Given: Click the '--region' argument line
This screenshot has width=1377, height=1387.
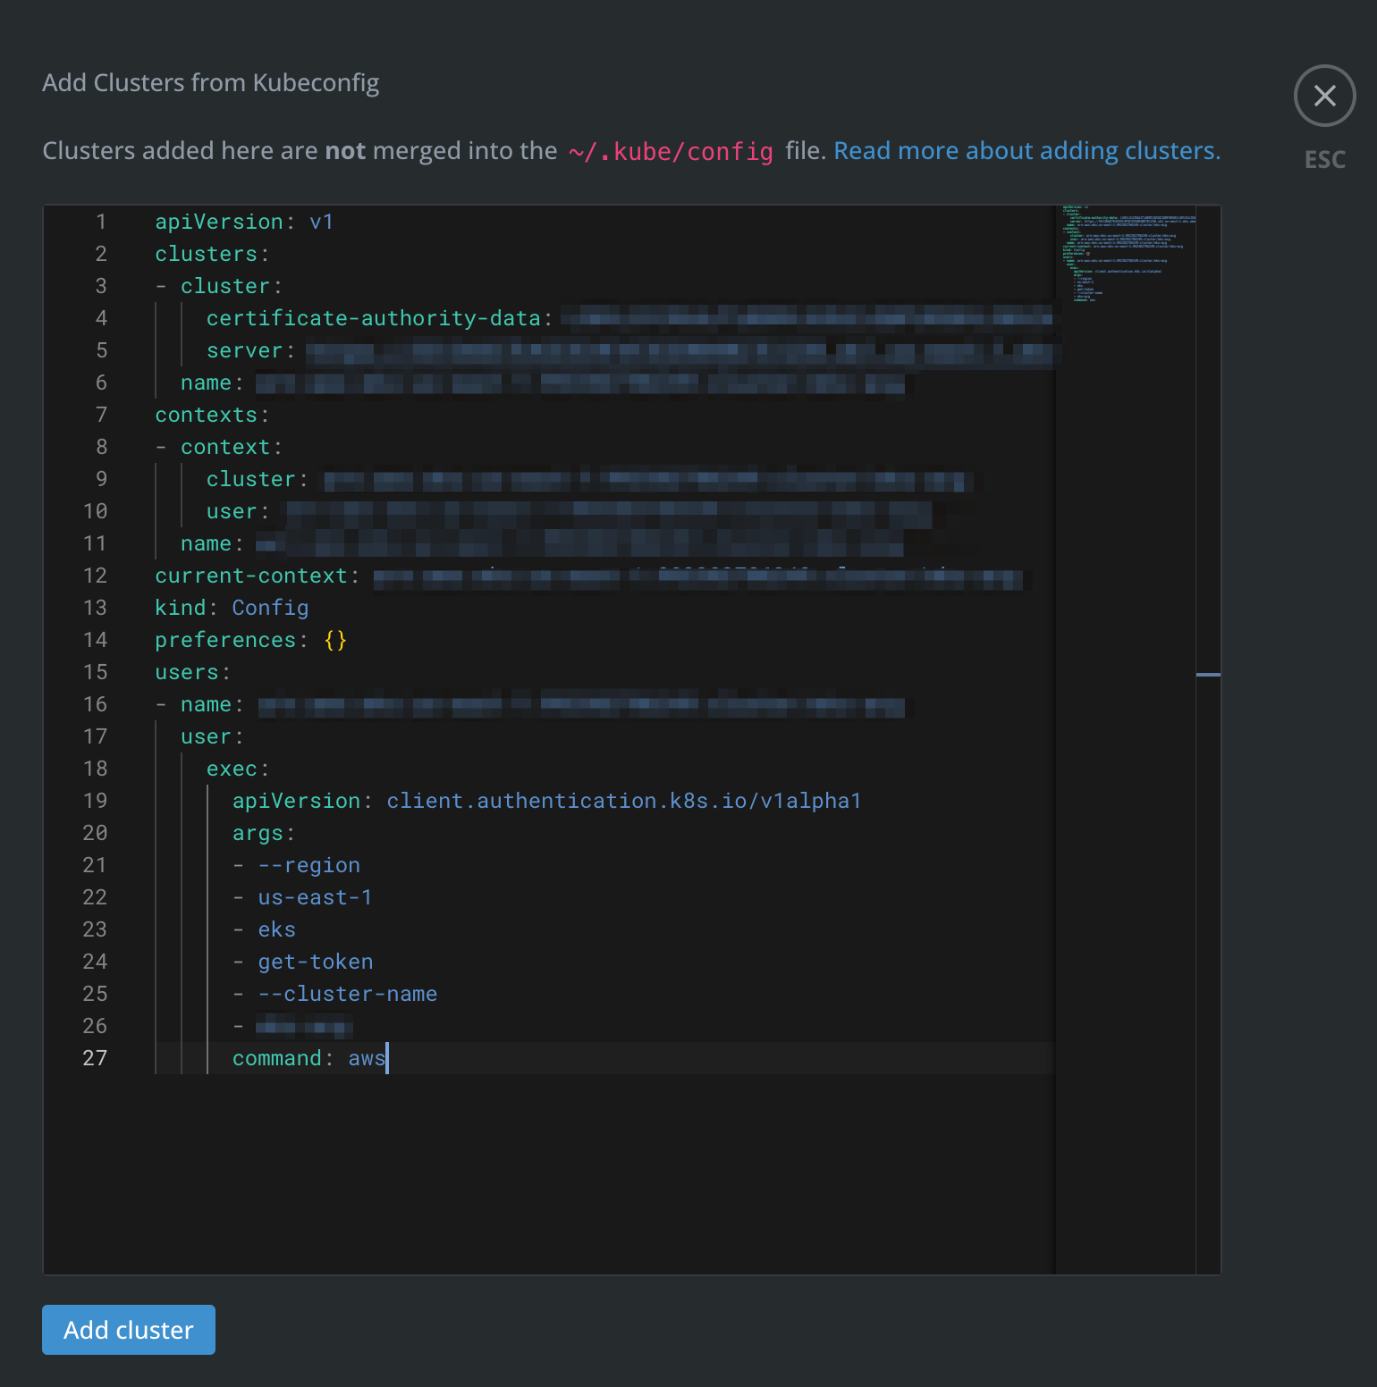Looking at the screenshot, I should [x=296, y=865].
